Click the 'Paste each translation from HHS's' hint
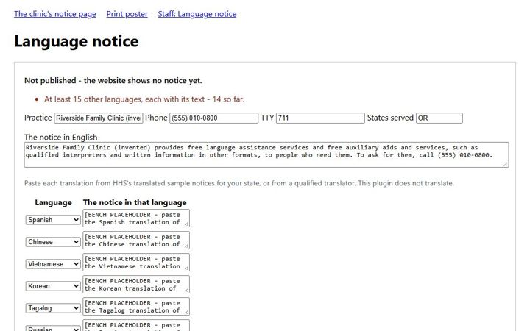Image resolution: width=530 pixels, height=331 pixels. (239, 183)
